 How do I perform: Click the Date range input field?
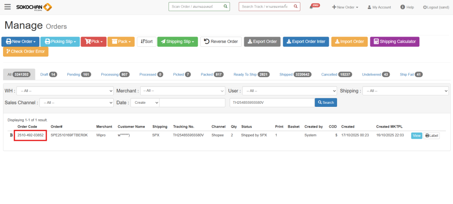(x=192, y=102)
